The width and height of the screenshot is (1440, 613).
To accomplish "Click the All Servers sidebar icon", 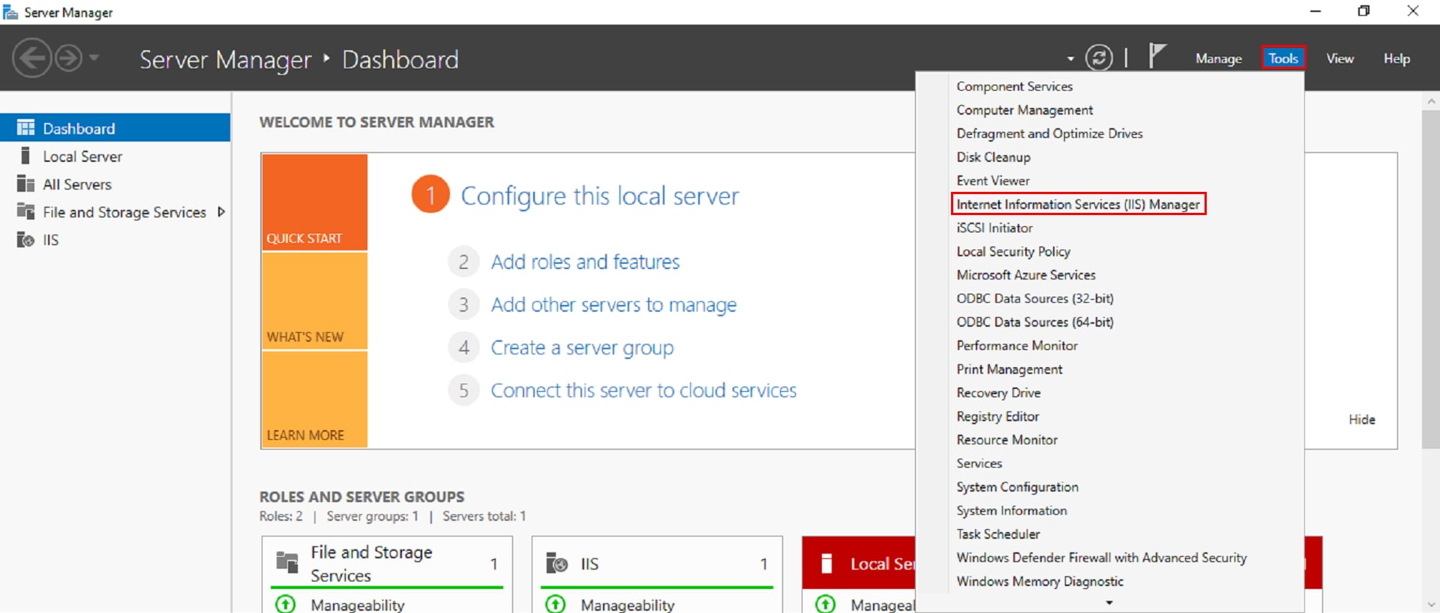I will [25, 184].
